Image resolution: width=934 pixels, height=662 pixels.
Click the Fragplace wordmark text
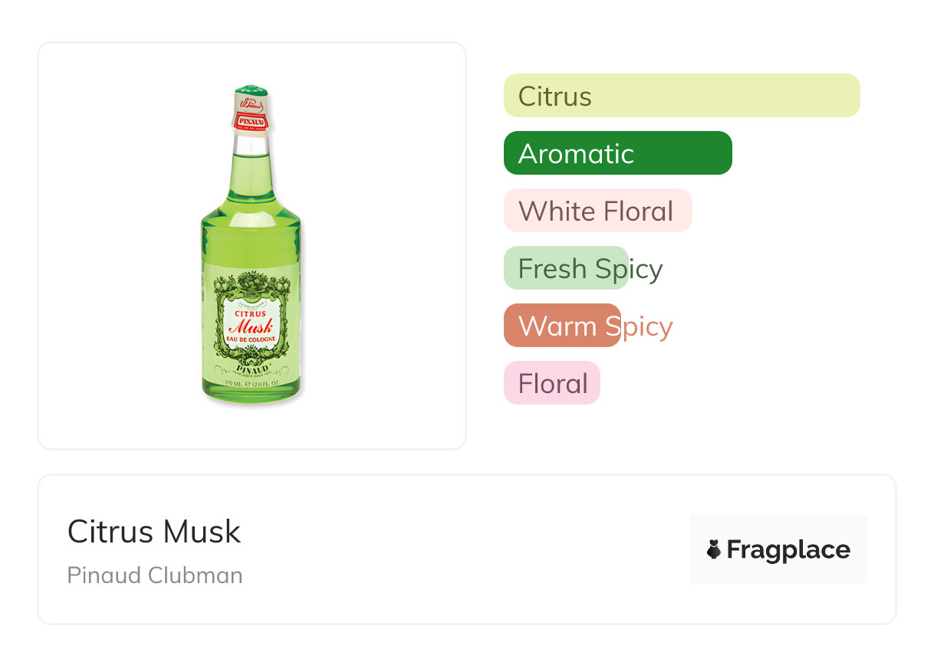pos(788,550)
